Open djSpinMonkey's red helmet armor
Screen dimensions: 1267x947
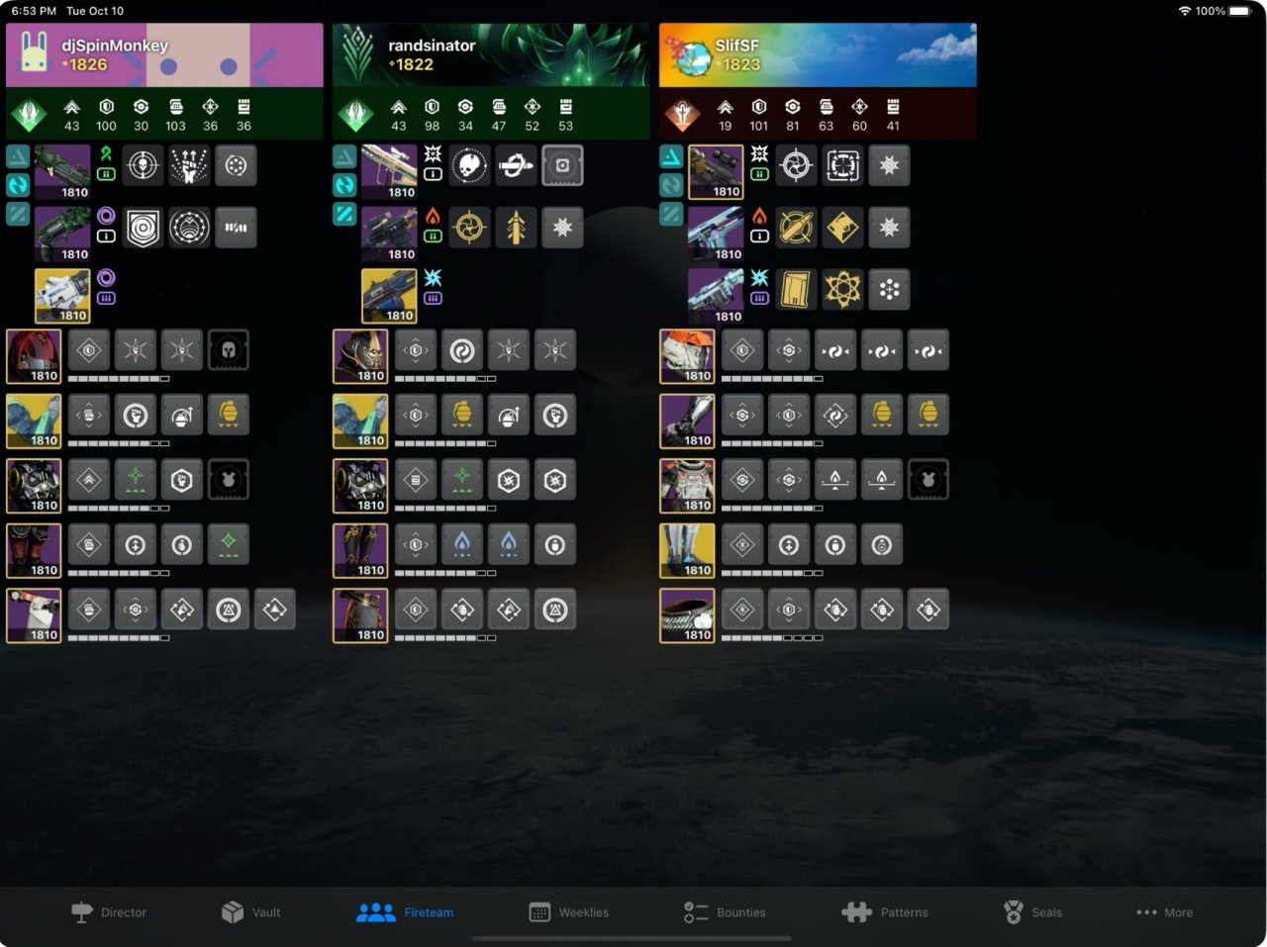34,356
